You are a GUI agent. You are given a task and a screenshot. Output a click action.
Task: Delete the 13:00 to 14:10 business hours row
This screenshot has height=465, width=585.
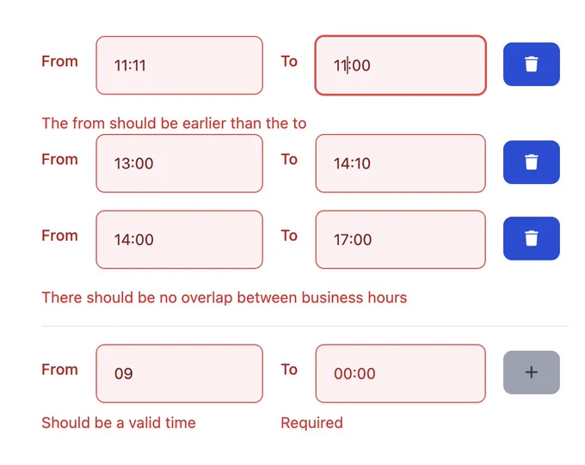[531, 162]
